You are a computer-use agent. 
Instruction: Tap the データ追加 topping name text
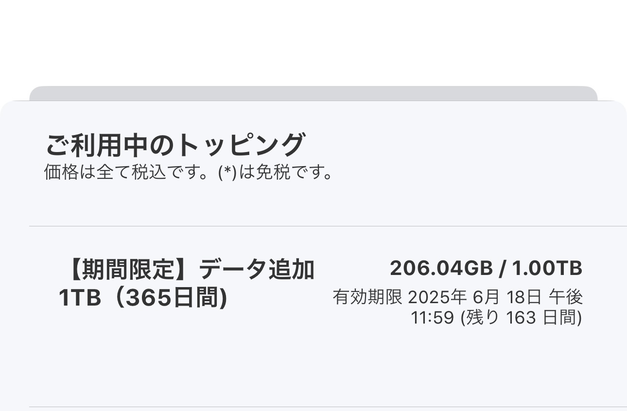(x=257, y=270)
